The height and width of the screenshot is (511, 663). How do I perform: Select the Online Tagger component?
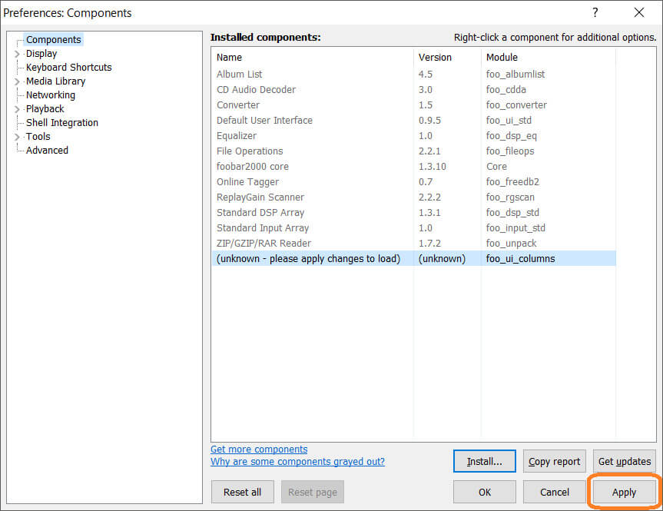pos(413,182)
